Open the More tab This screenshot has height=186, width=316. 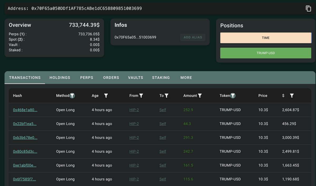(186, 77)
